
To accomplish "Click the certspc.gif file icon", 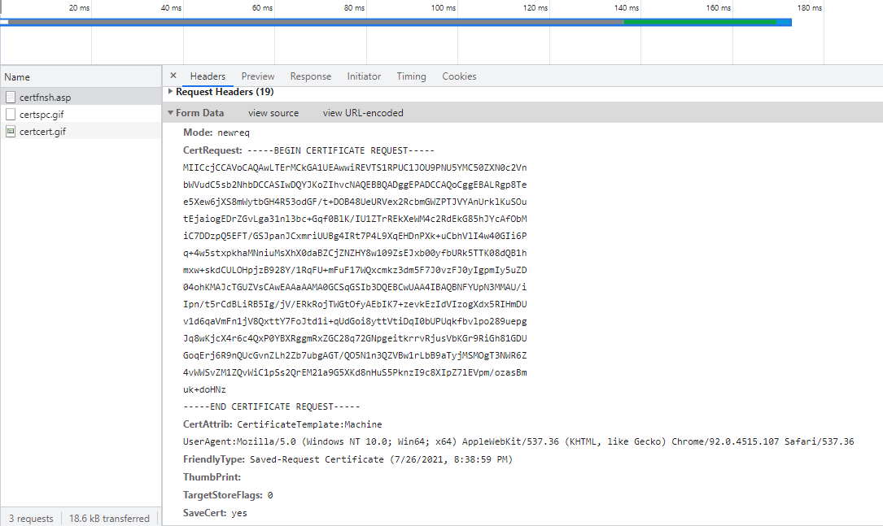I will click(11, 115).
